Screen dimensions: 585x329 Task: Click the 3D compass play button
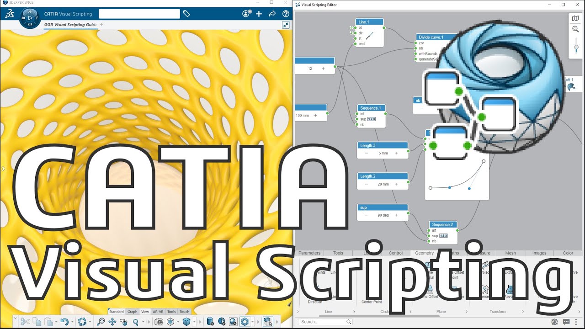point(30,18)
